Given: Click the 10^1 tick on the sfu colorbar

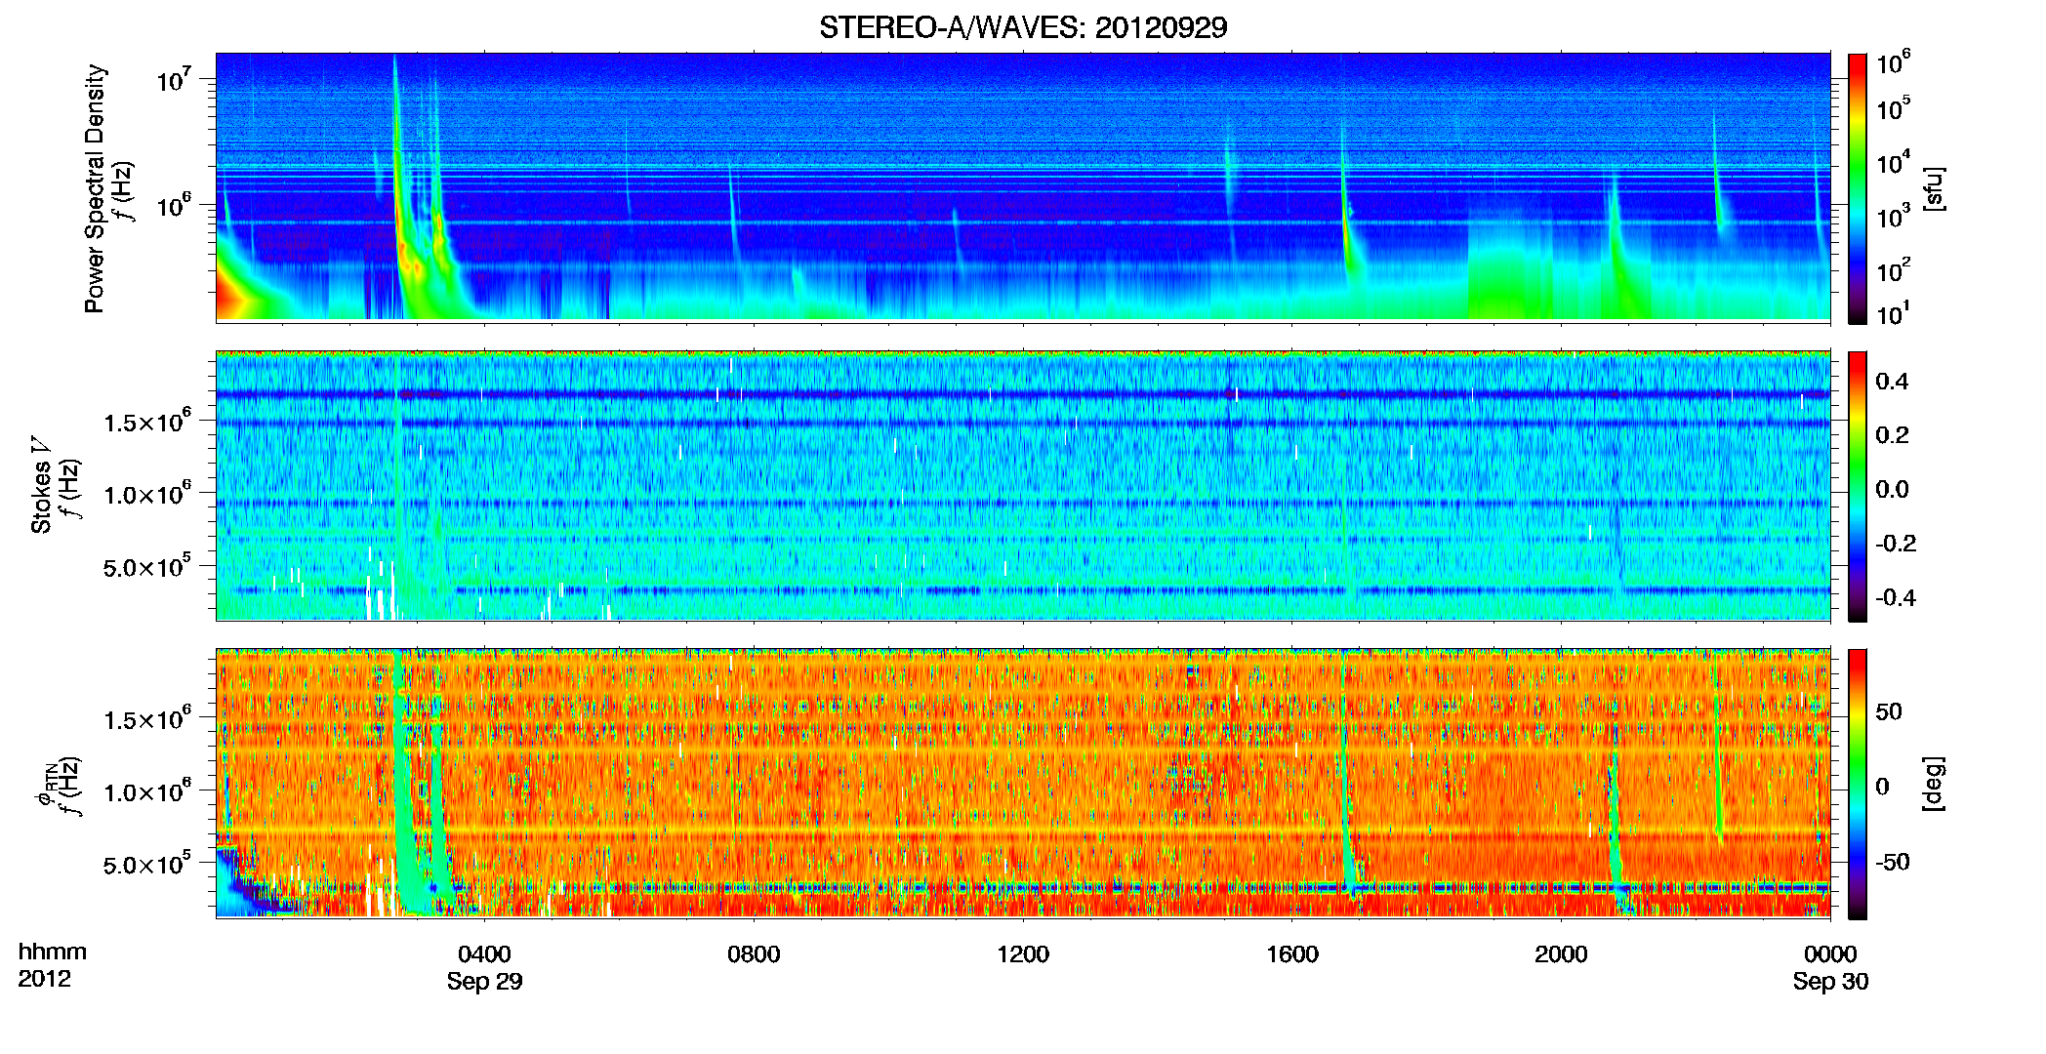Looking at the screenshot, I should pyautogui.click(x=1893, y=313).
